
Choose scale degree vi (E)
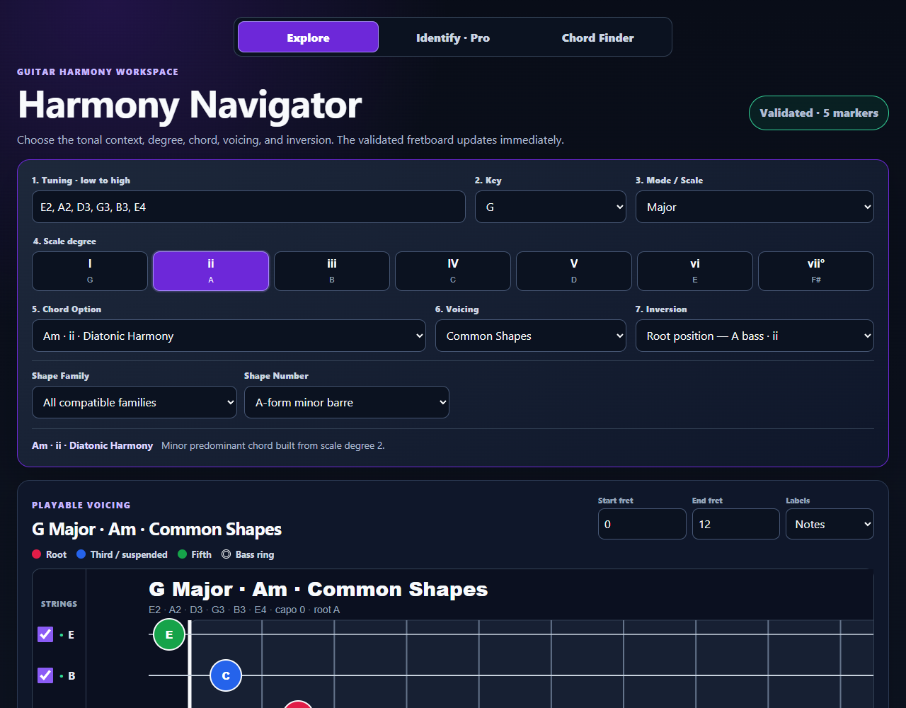695,270
